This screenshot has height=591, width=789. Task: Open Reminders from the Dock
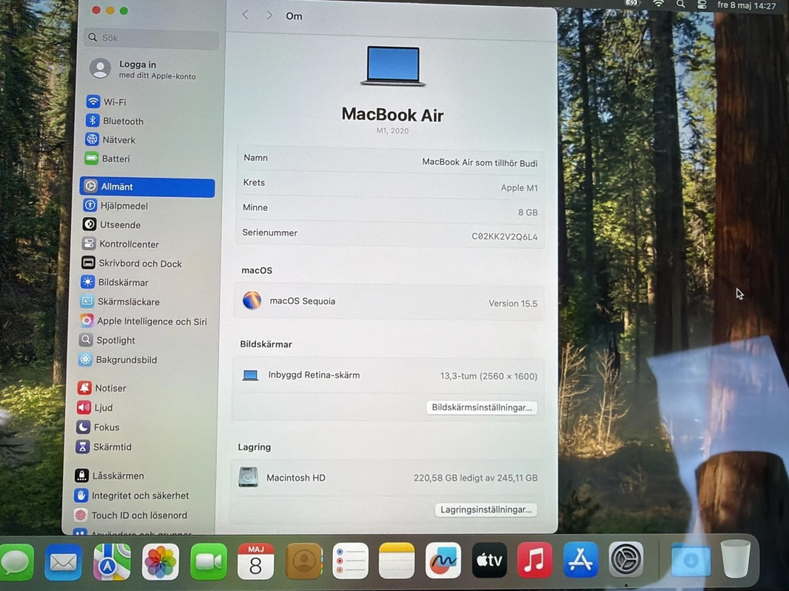coord(350,561)
